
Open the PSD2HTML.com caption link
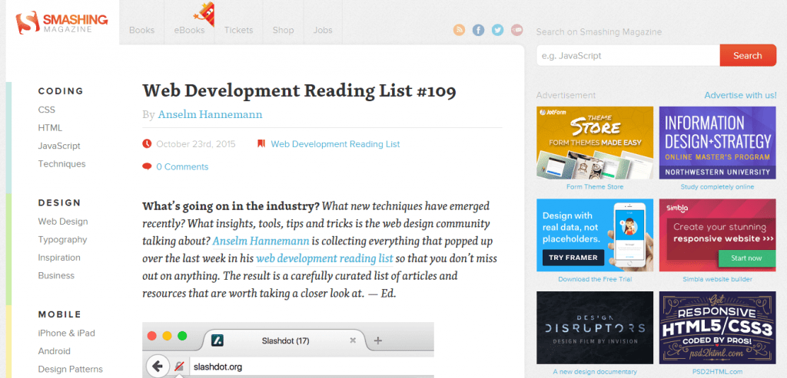(717, 372)
